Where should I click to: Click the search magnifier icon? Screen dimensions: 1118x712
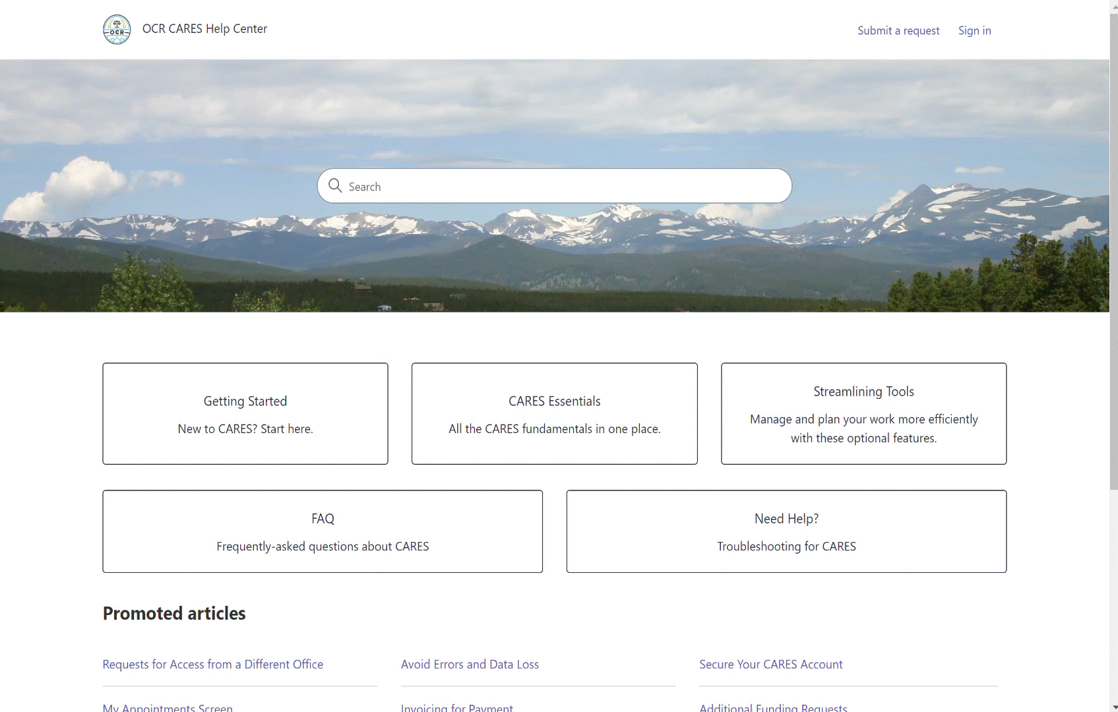[x=335, y=186]
